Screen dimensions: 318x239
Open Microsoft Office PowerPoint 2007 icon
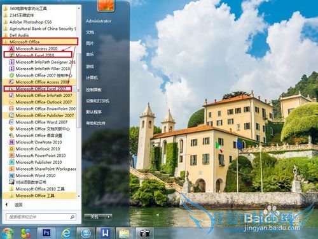[x=11, y=109]
